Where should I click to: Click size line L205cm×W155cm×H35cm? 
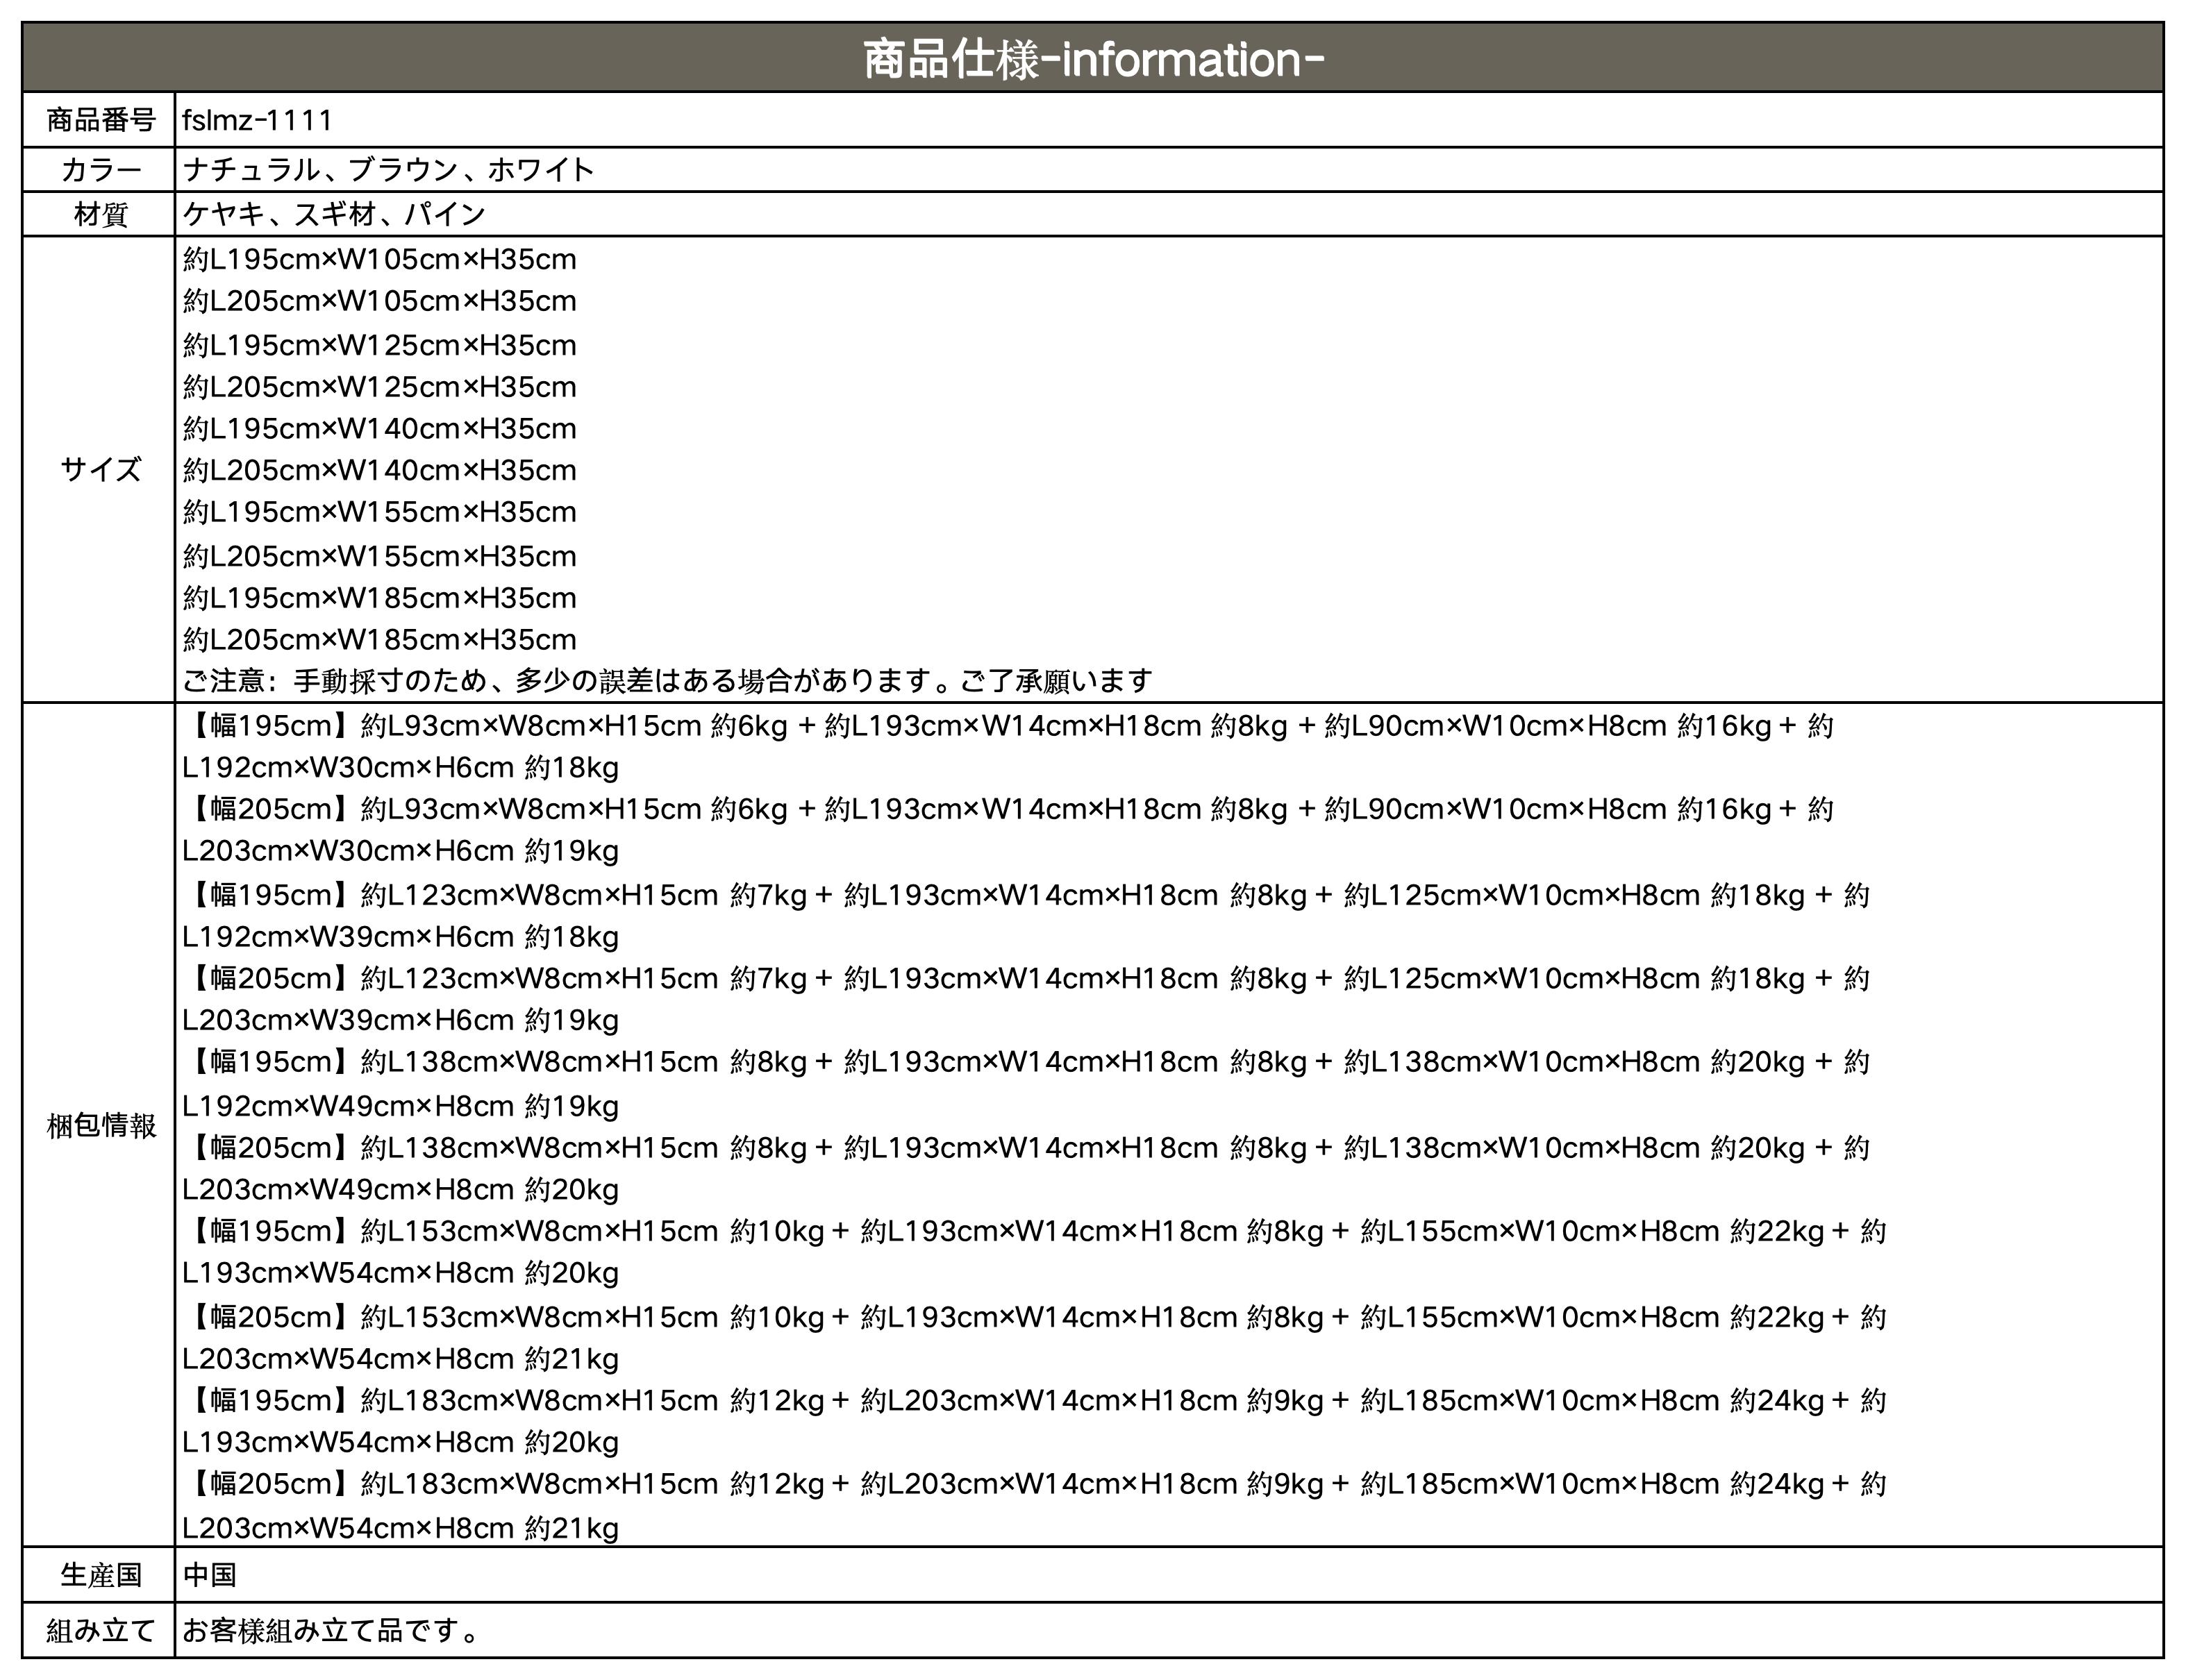(380, 556)
